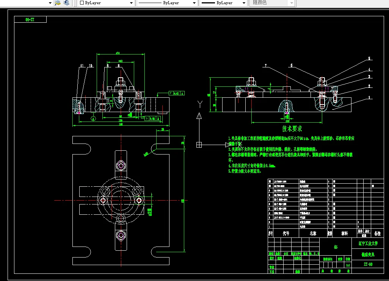Screen dimensions: 389x281
Task: Click the Layer Previous icon
Action: (x=66, y=3)
